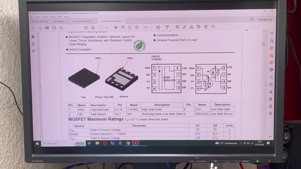Open Chrome from the taskbar
Screen dimensions: 301x169
point(128,143)
